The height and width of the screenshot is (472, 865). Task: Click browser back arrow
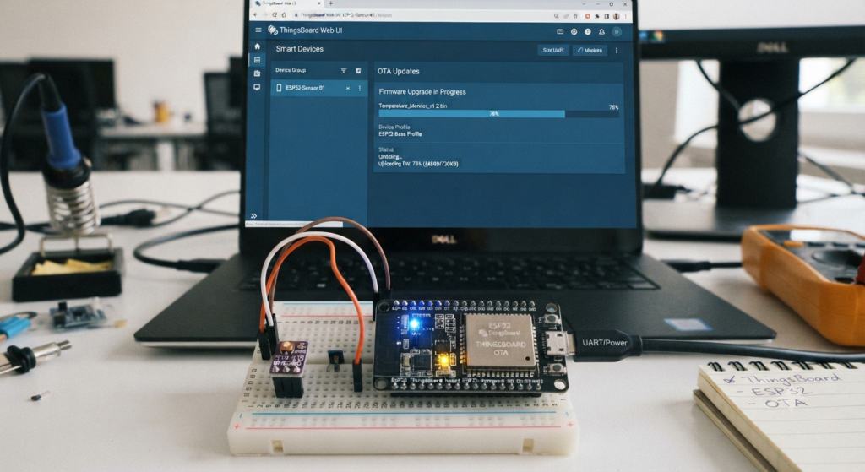[x=255, y=15]
